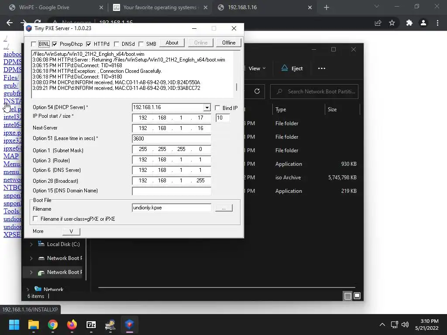
Task: Bookmark this page with the star icon
Action: tap(392, 23)
